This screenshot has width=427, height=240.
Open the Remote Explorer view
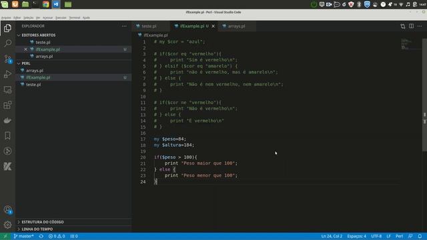pyautogui.click(x=7, y=89)
